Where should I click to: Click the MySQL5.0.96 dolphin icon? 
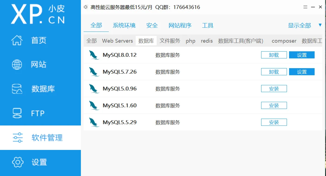[94, 89]
